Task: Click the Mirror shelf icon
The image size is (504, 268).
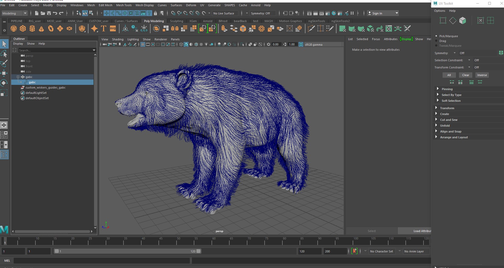Action: click(x=175, y=29)
